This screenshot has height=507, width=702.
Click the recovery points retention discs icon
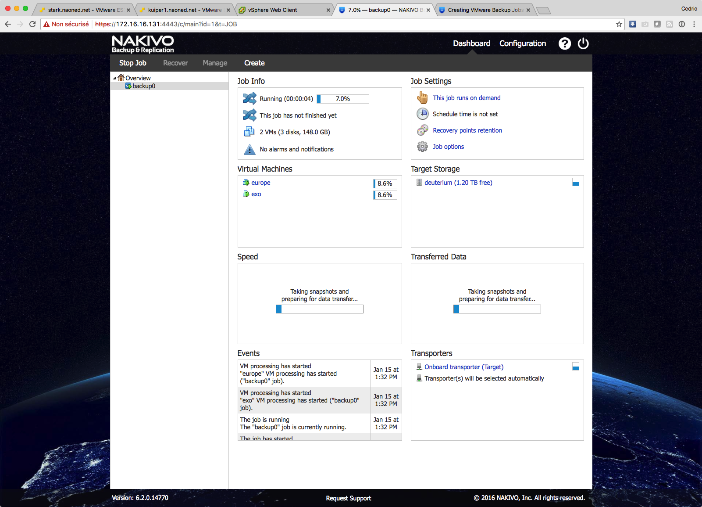click(422, 130)
